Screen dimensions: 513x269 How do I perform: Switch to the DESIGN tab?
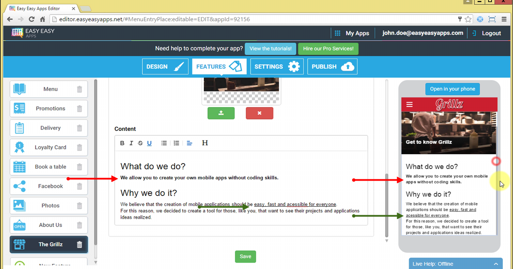pos(165,66)
